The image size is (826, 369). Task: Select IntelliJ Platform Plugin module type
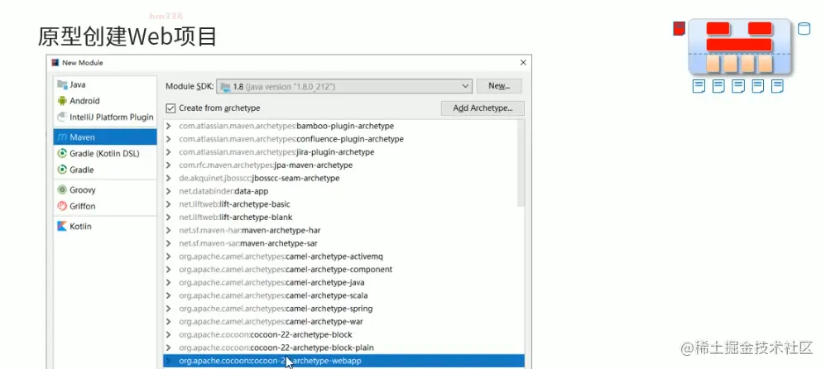(x=105, y=117)
